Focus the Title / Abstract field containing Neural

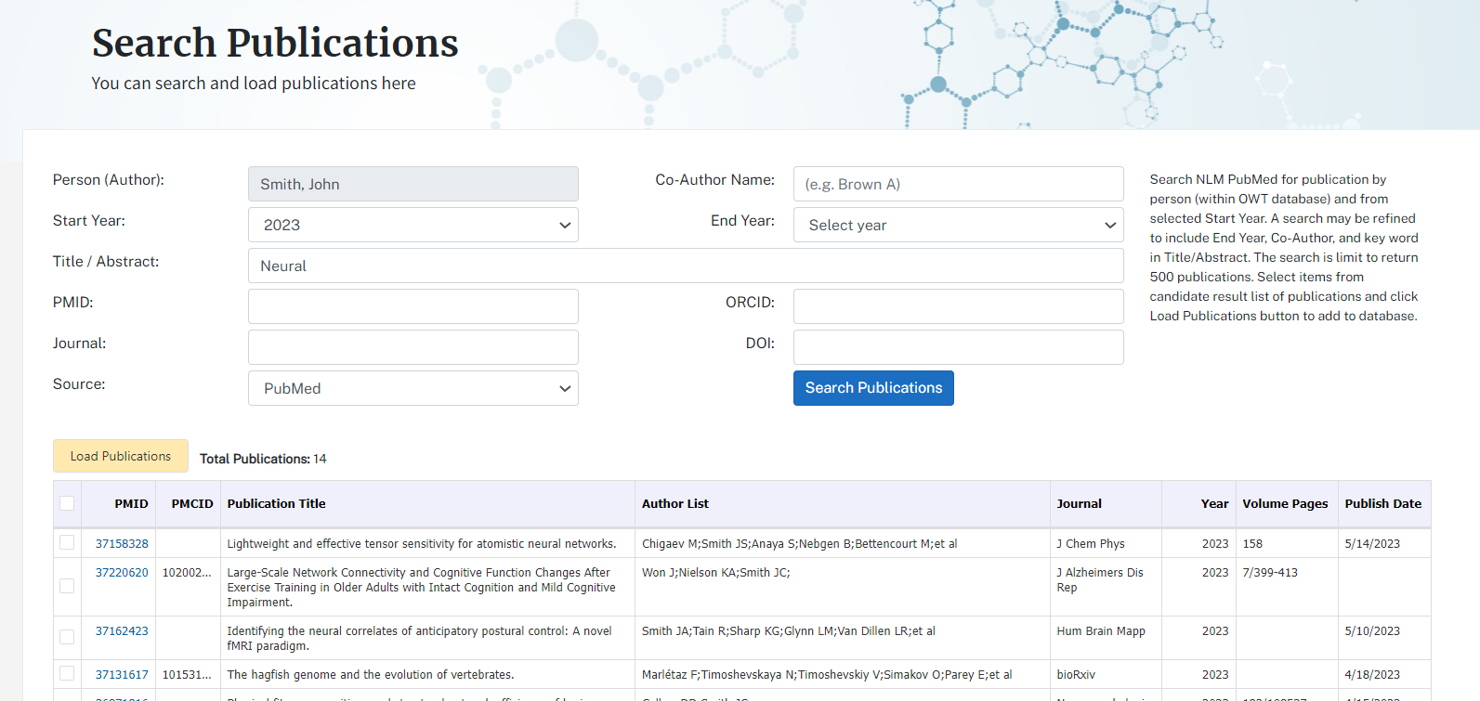(x=685, y=266)
